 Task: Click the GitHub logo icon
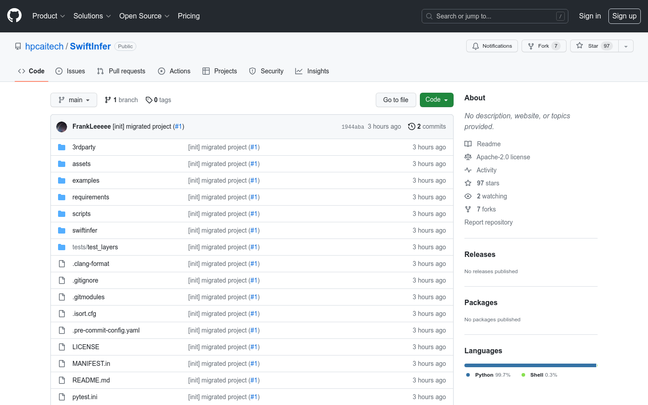coord(14,16)
